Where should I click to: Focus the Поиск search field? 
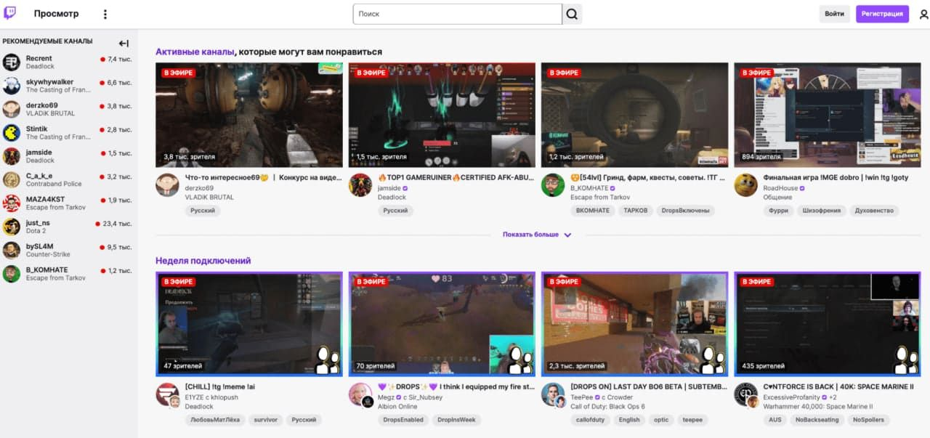[458, 14]
